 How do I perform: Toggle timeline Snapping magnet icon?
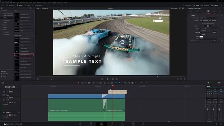(x=105, y=83)
